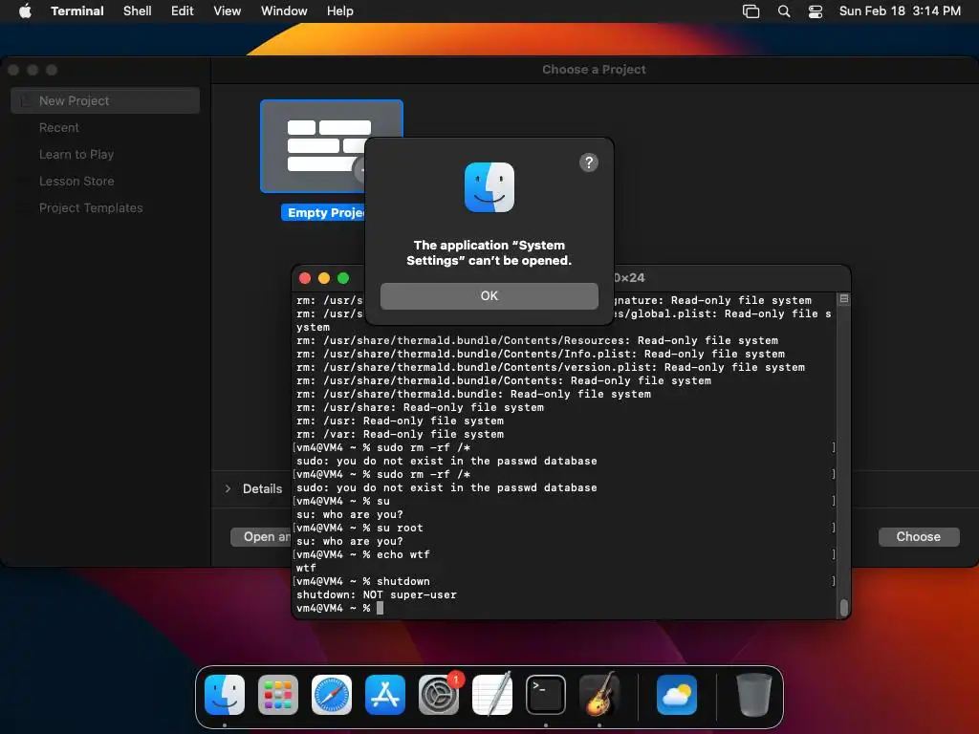This screenshot has height=734, width=979.
Task: Open Weather from the Dock
Action: coord(677,695)
